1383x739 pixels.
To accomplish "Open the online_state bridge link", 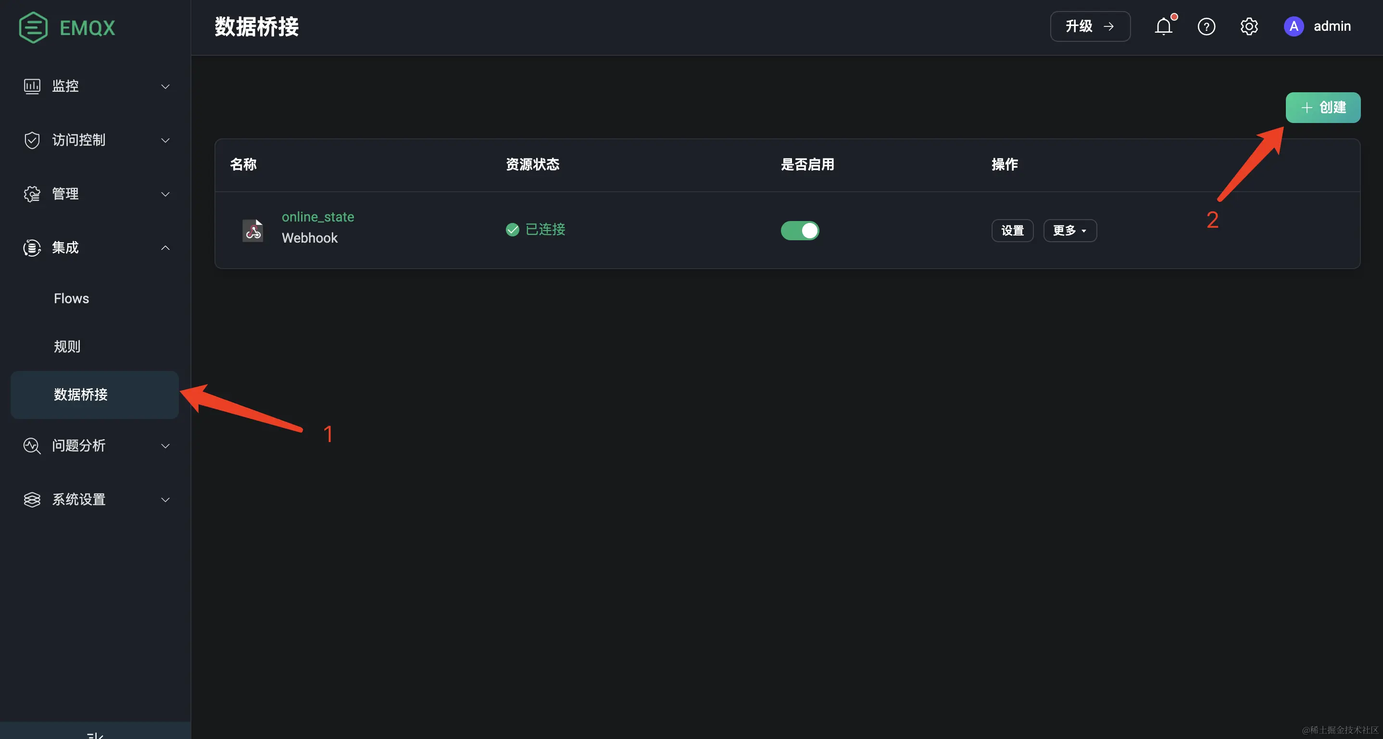I will coord(318,217).
